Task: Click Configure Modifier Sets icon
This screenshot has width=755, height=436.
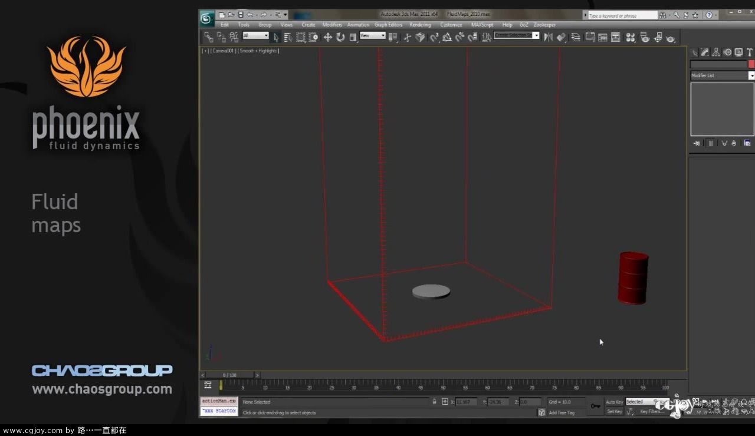Action: [x=747, y=143]
